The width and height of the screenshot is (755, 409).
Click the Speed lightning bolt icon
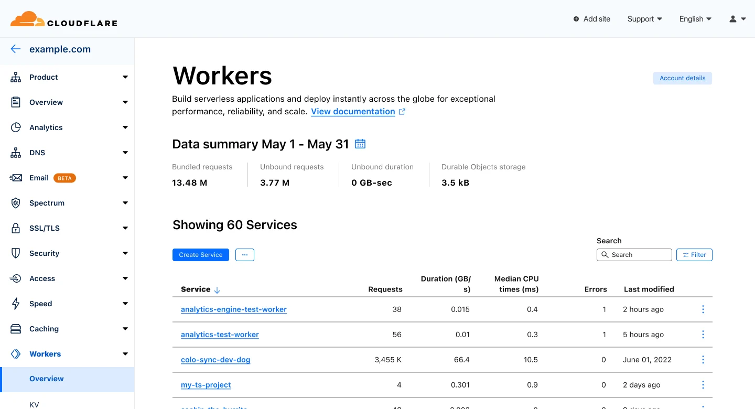[x=16, y=304]
